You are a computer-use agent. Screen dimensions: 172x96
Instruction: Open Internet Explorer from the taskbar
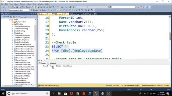[90, 94]
